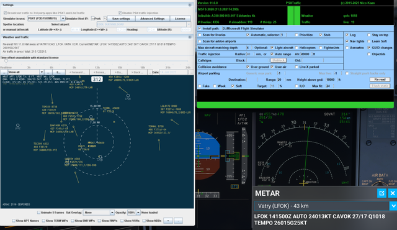Click the '< Forward ...' step button
The width and height of the screenshot is (397, 230).
point(78,72)
